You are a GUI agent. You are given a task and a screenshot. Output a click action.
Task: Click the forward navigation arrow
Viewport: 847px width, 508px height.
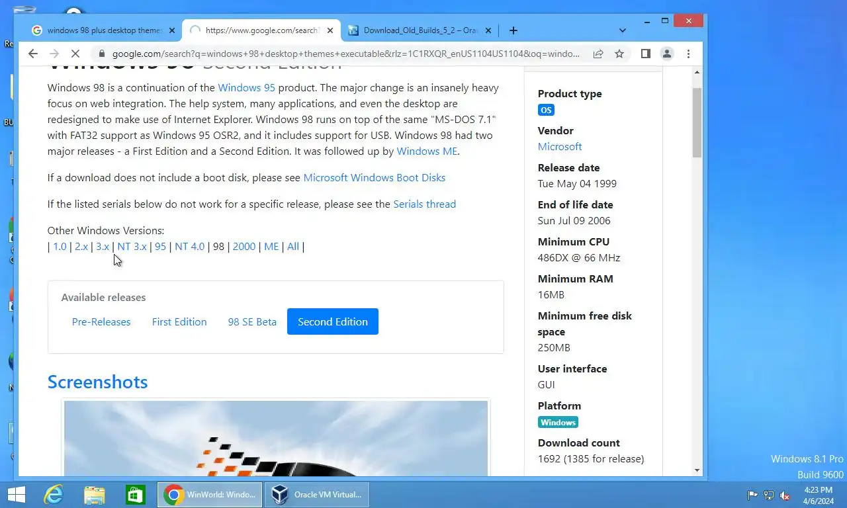[54, 54]
